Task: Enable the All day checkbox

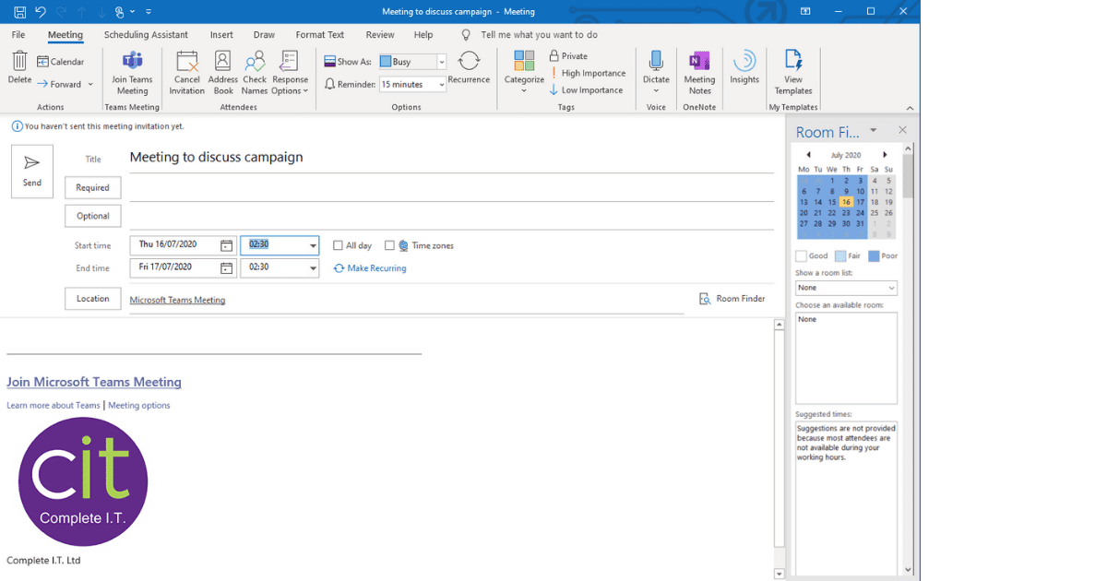Action: pos(338,245)
